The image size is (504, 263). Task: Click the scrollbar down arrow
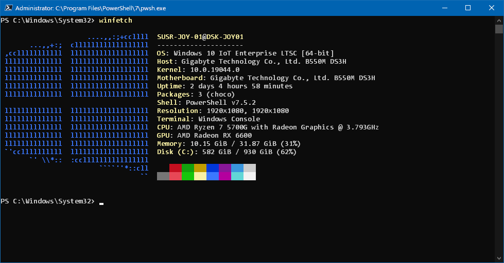point(499,258)
